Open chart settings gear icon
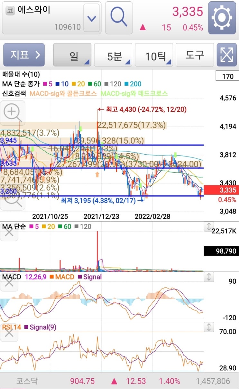 coord(222,18)
